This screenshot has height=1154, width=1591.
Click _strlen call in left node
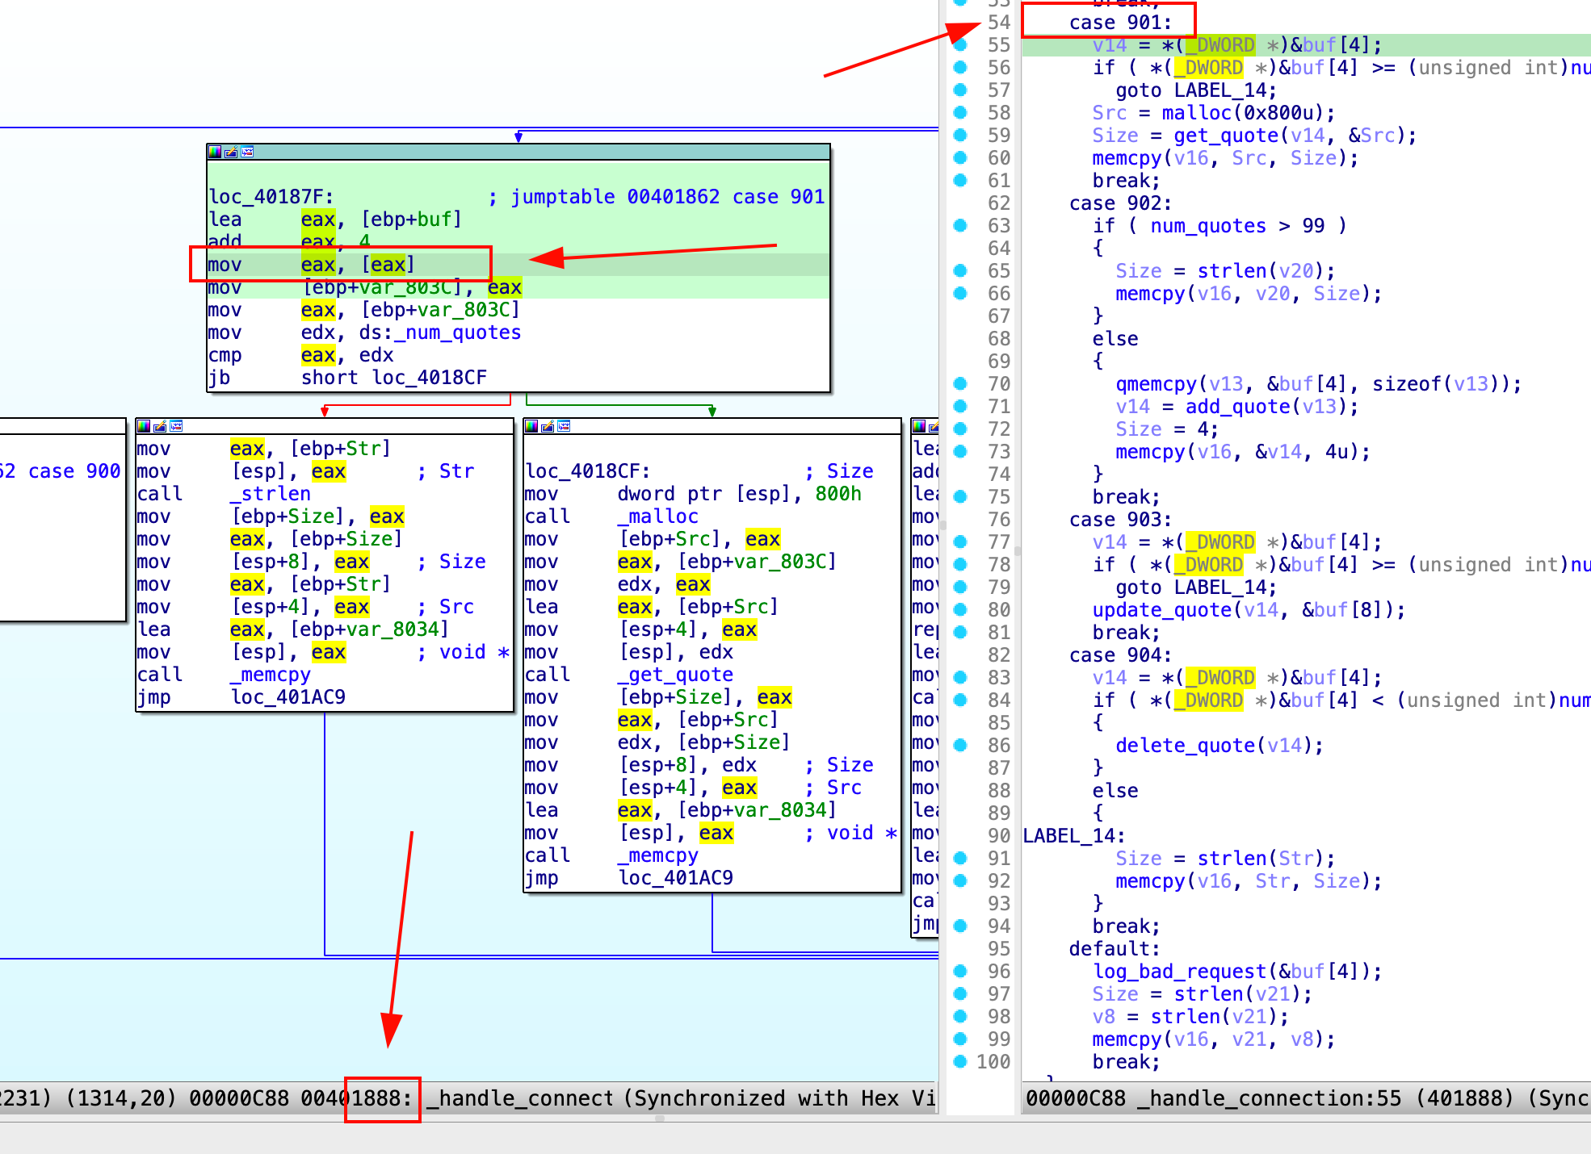point(271,494)
